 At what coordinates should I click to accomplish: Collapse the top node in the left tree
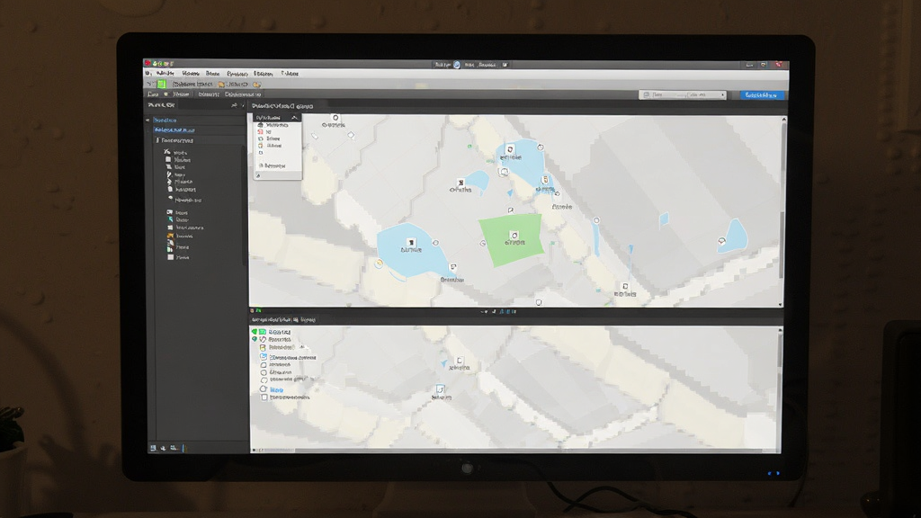(148, 120)
